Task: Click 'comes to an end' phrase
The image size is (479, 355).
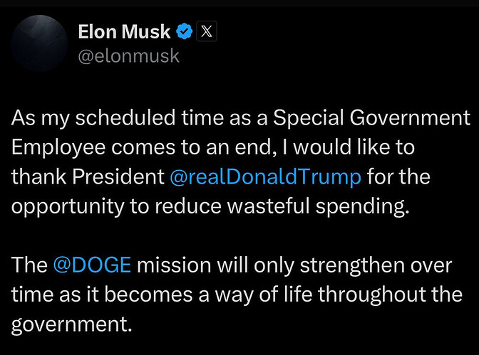Action: pos(192,147)
